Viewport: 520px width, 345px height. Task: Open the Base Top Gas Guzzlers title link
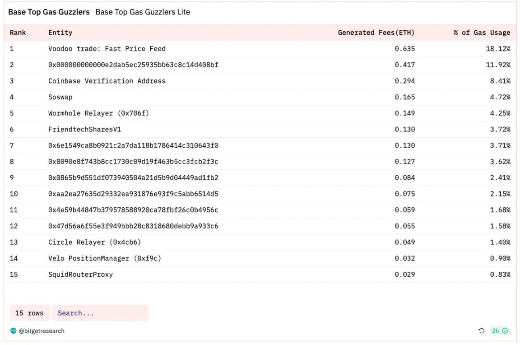(49, 12)
